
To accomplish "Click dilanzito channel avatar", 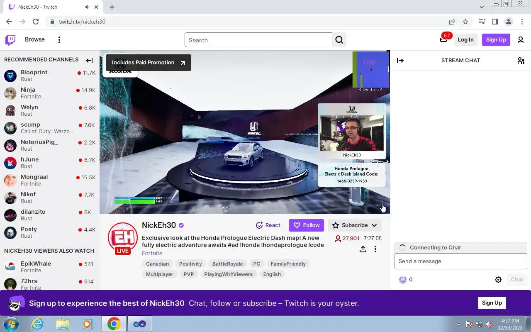I will (10, 215).
